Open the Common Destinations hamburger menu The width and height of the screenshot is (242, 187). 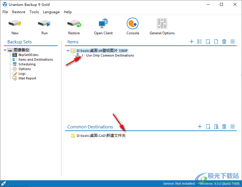(233, 127)
